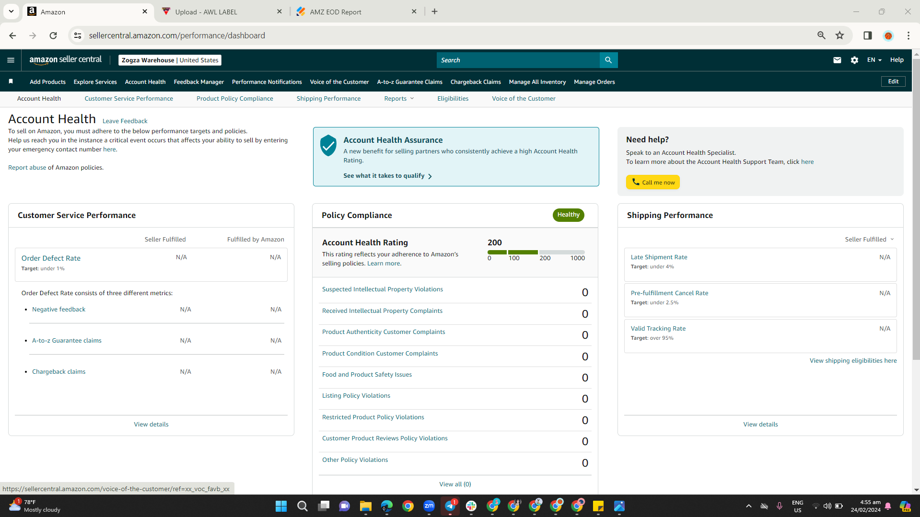The width and height of the screenshot is (920, 517).
Task: Open the Customer Service Performance tab
Action: pos(128,99)
